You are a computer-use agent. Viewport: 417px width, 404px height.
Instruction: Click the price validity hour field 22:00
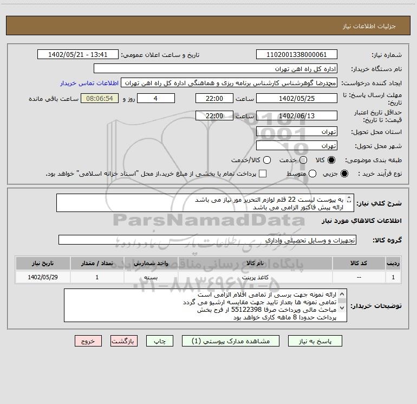coord(214,116)
